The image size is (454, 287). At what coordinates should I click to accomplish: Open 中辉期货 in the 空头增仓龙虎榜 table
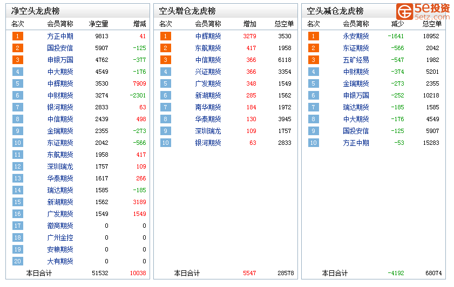[x=208, y=36]
